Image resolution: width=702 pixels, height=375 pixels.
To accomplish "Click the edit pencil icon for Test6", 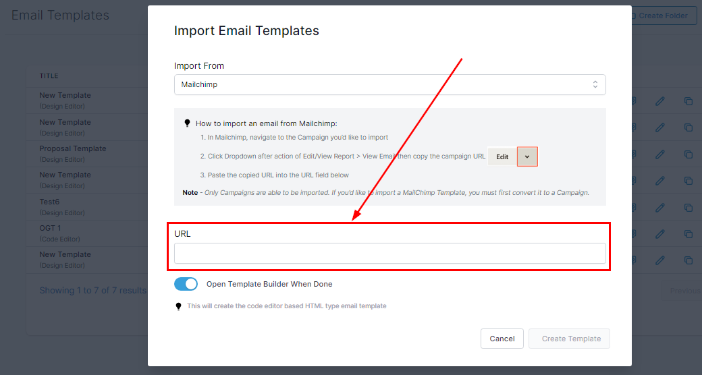I will tap(660, 207).
